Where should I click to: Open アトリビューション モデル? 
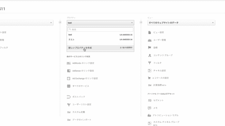click(x=165, y=115)
